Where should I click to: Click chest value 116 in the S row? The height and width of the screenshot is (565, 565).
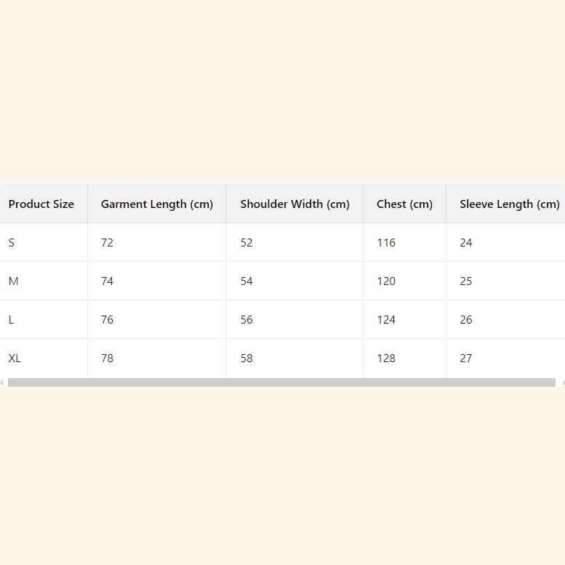click(386, 243)
